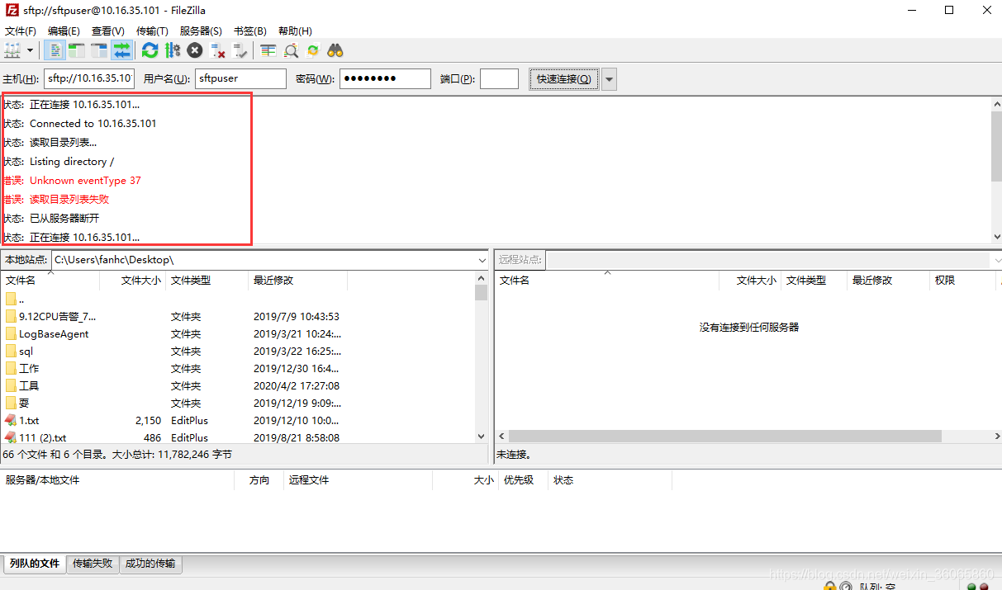The width and height of the screenshot is (1002, 590).
Task: Toggle message log display
Action: tap(55, 50)
